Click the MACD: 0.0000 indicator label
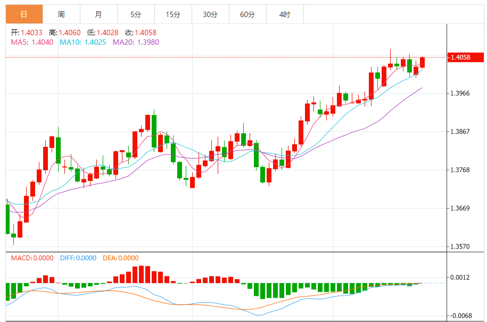The height and width of the screenshot is (322, 487). click(x=32, y=258)
